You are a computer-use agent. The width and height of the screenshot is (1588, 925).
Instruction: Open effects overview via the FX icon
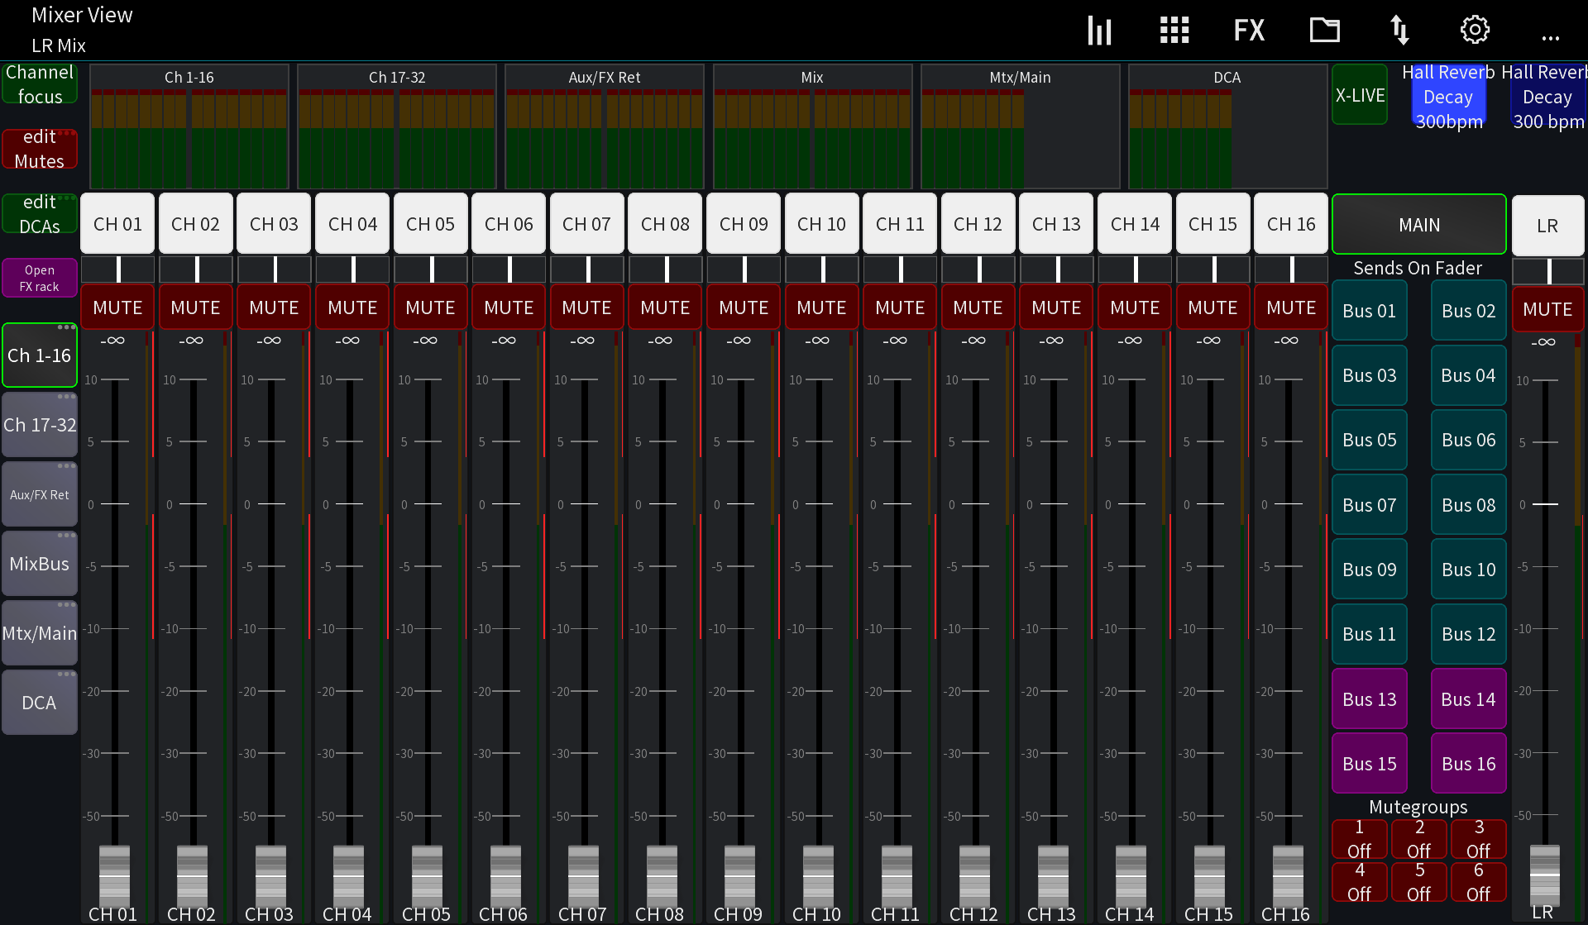[1249, 30]
